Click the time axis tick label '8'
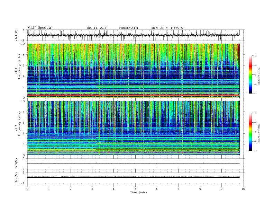274x212 pixels. pyautogui.click(x=200, y=189)
